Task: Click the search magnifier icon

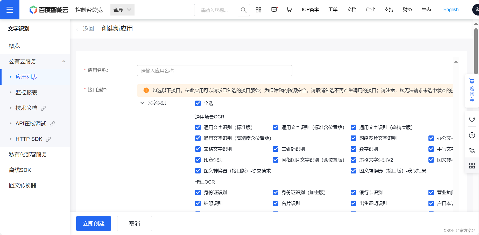Action: [243, 10]
